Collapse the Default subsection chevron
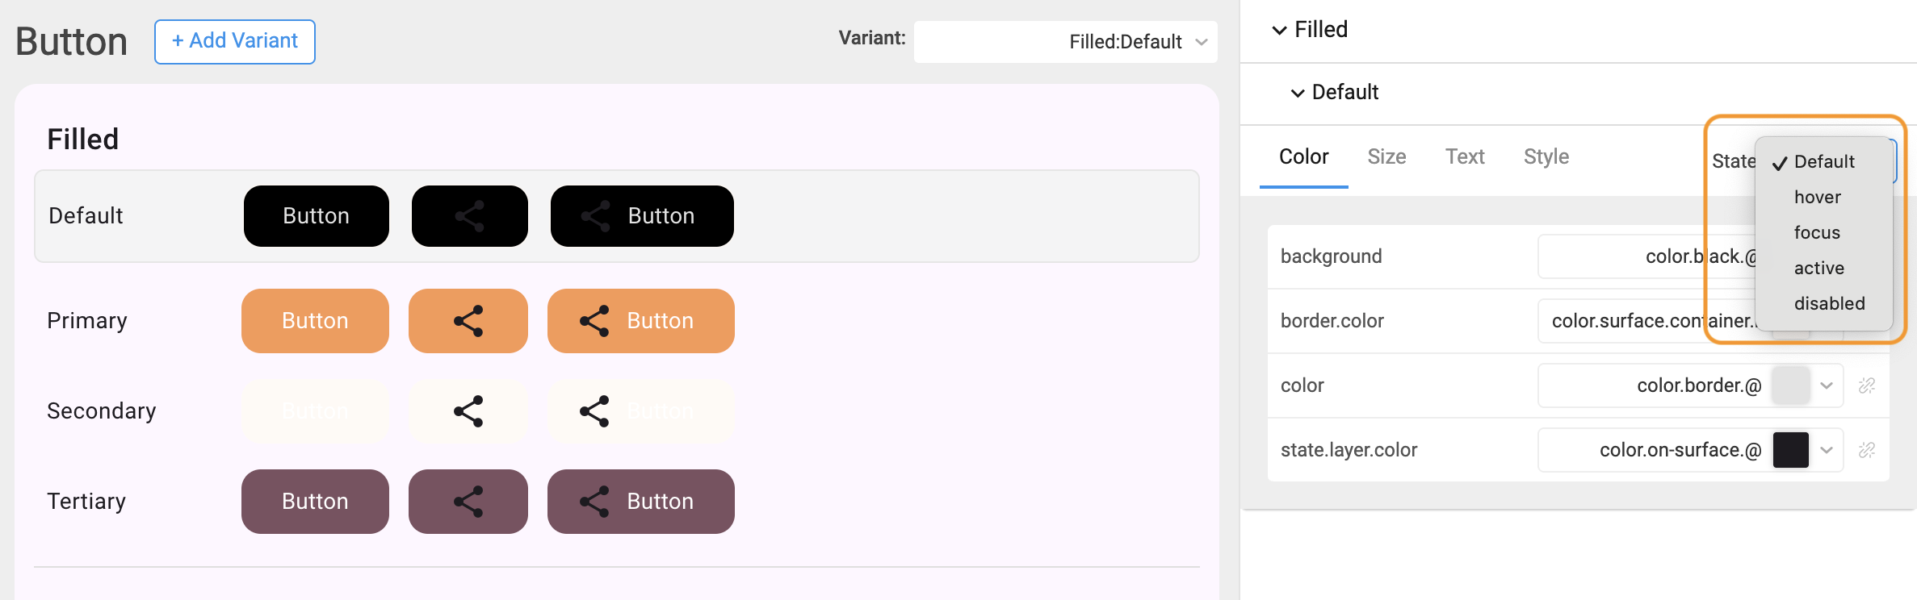1917x600 pixels. (x=1297, y=93)
